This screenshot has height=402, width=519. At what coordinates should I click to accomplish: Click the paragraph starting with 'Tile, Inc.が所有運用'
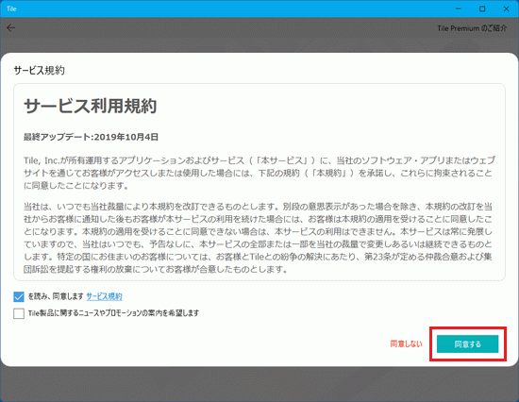pyautogui.click(x=259, y=173)
